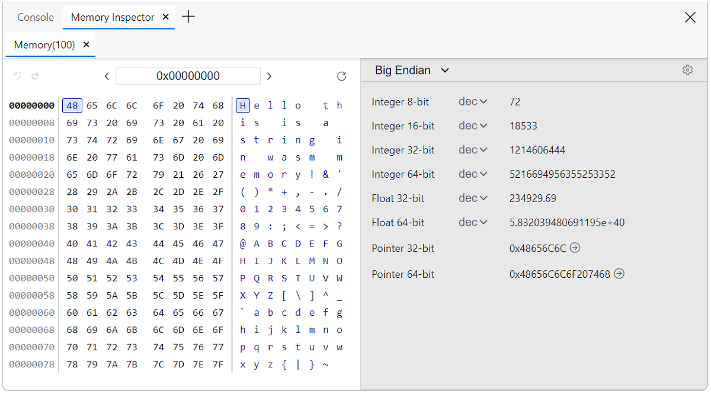
Task: Select the highlighted 48 byte in hex view
Action: (x=72, y=105)
